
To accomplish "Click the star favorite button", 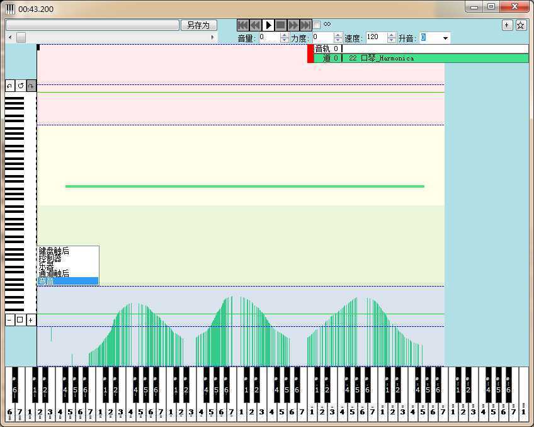I will pos(520,25).
